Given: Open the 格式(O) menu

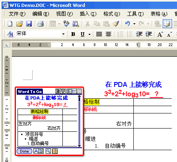Looking at the screenshot, I should click(x=112, y=14).
